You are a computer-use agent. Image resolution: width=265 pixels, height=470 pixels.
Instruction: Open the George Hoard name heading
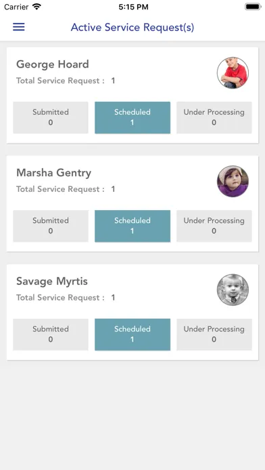[53, 64]
